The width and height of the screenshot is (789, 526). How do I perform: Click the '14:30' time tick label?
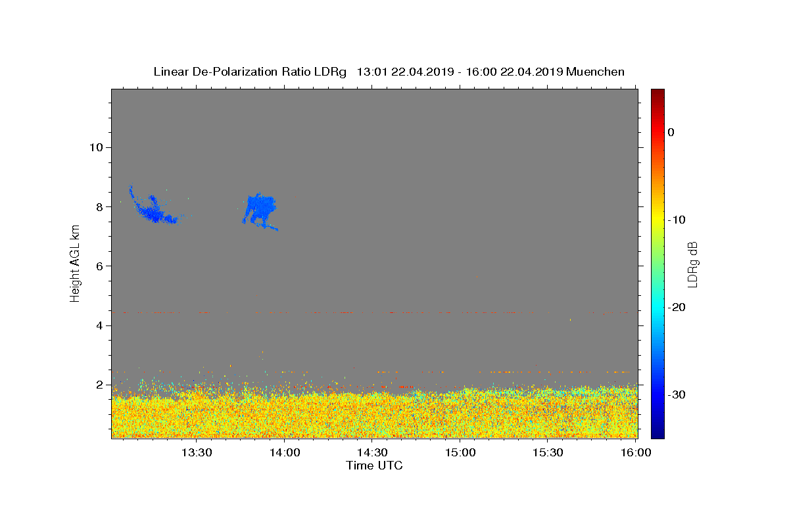pos(372,452)
